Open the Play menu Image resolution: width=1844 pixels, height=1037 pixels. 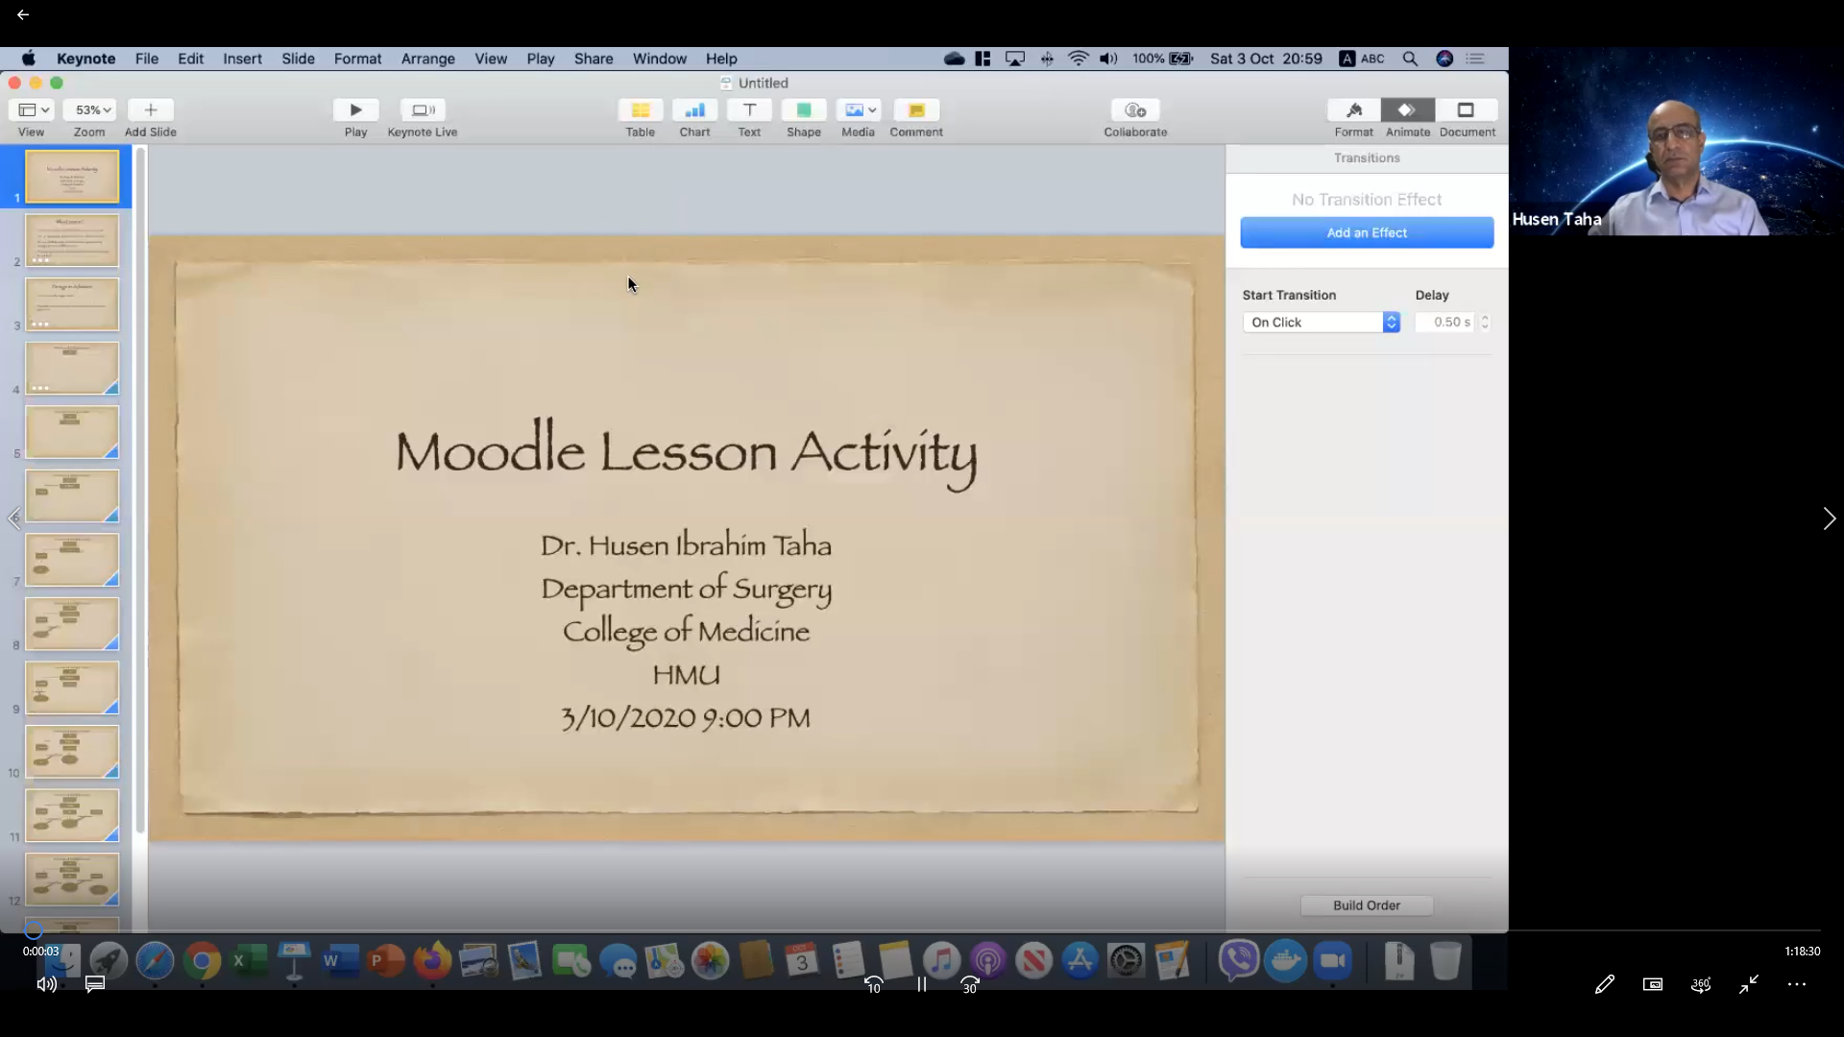coord(541,59)
